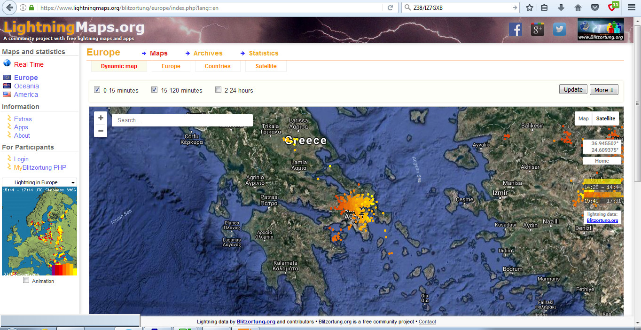Screen dimensions: 641x330
Task: Open the footer Blitzortung.org link
Action: click(256, 322)
